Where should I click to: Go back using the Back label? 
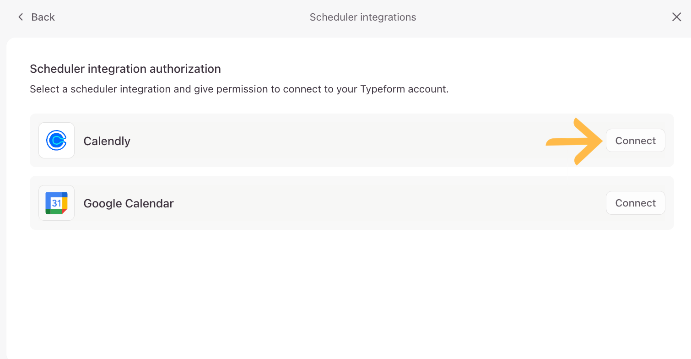click(x=43, y=17)
